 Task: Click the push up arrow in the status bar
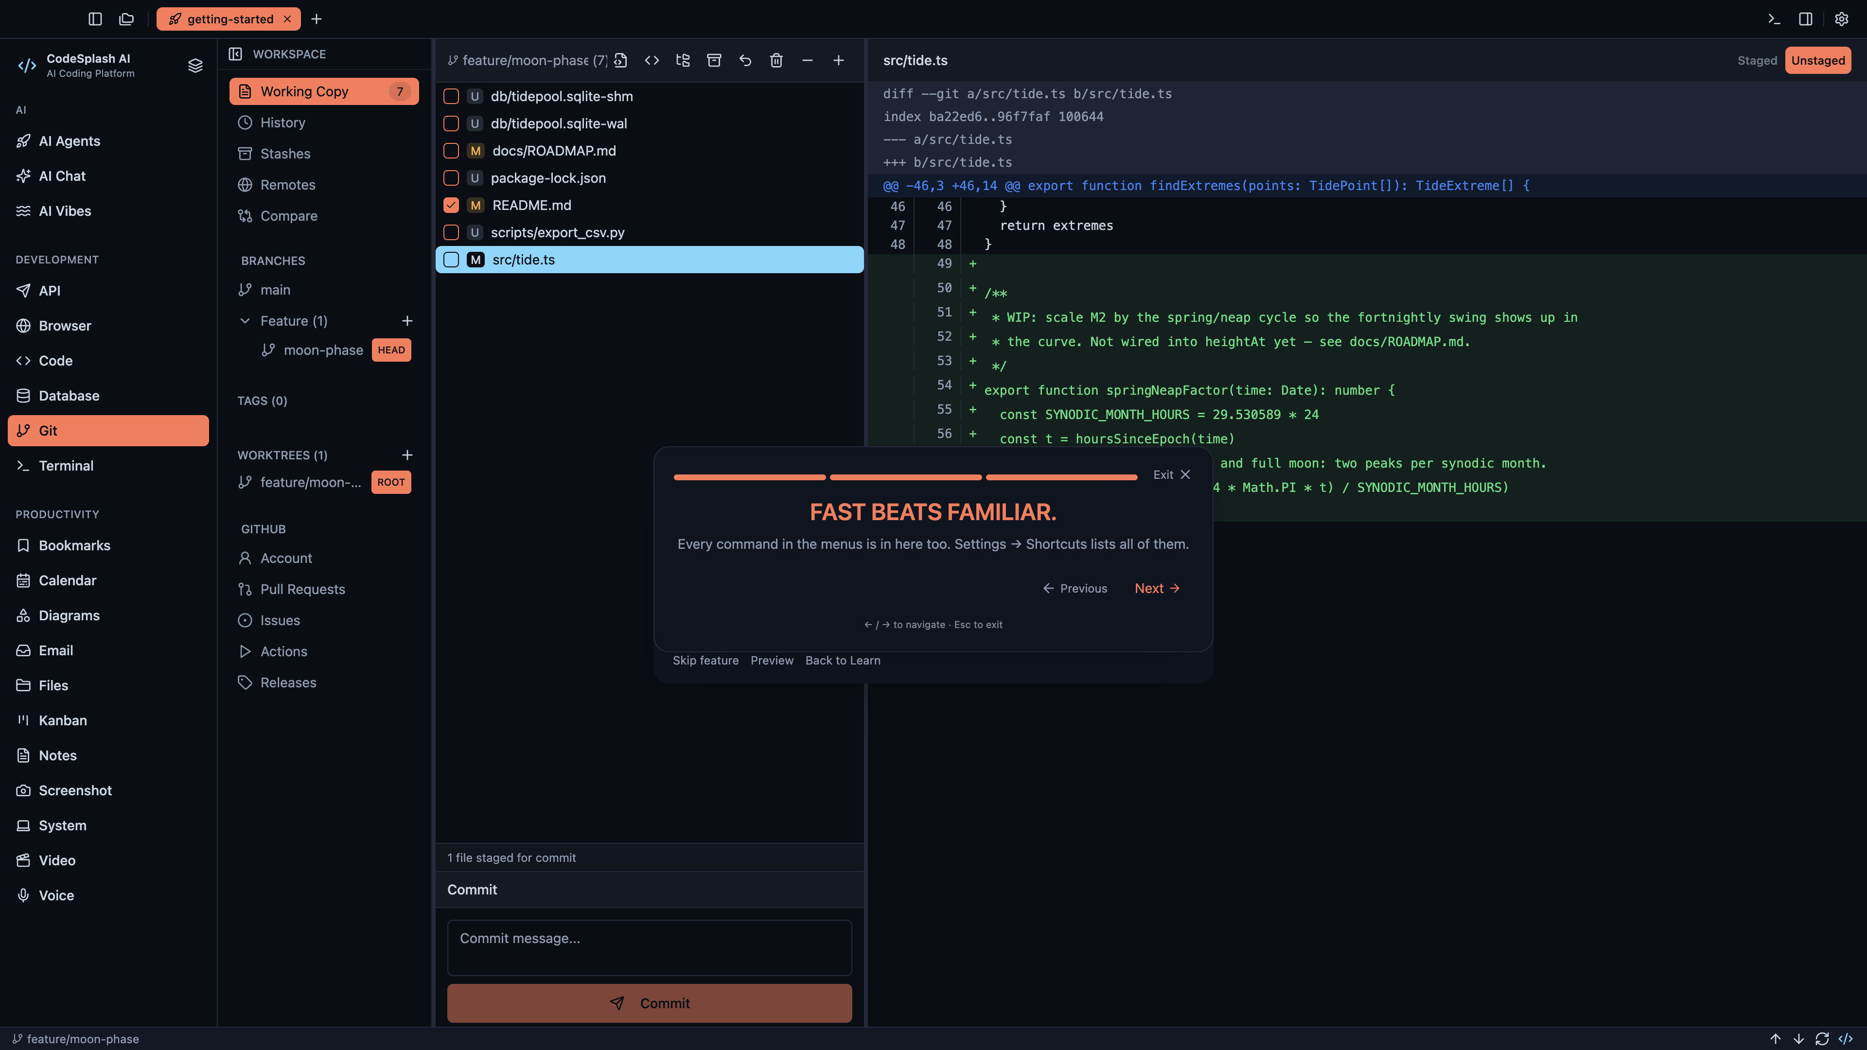click(1775, 1038)
